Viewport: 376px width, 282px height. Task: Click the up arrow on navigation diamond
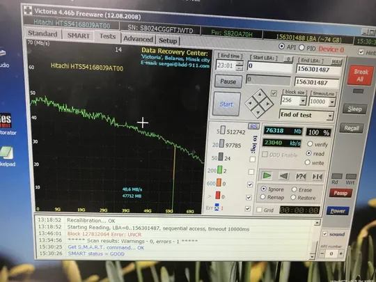pos(260,94)
